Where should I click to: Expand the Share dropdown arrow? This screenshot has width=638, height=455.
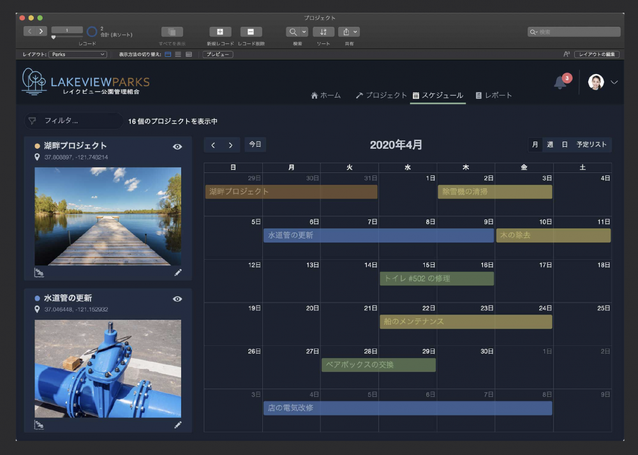pos(355,32)
